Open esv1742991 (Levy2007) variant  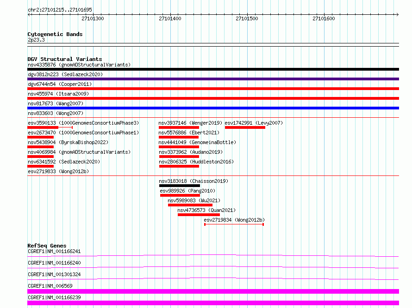[x=254, y=123]
